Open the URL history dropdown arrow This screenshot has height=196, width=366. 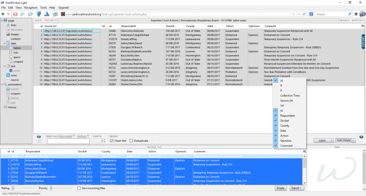tap(293, 14)
